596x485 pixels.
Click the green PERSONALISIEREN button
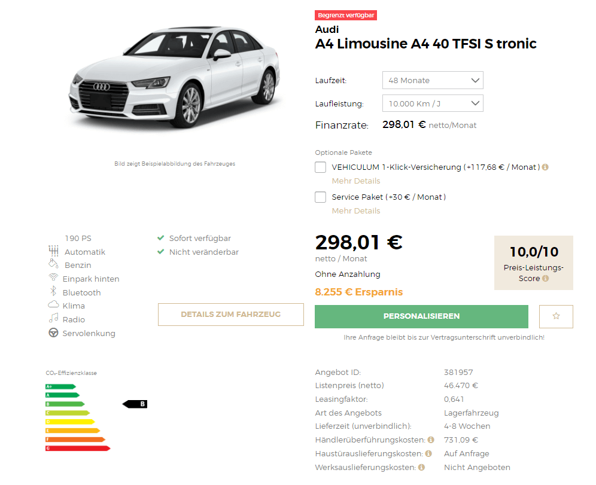421,316
